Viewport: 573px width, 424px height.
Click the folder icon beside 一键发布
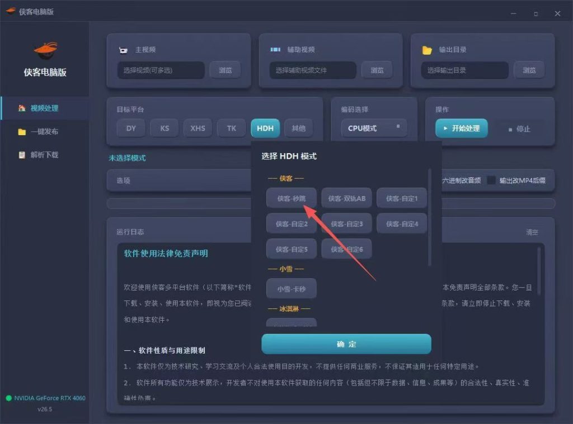(x=22, y=132)
